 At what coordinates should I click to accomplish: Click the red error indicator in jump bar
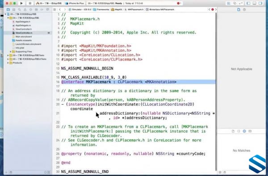pos(213,9)
